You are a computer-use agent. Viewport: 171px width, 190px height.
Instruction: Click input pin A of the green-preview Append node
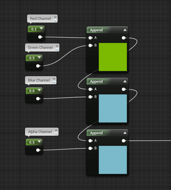click(90, 38)
